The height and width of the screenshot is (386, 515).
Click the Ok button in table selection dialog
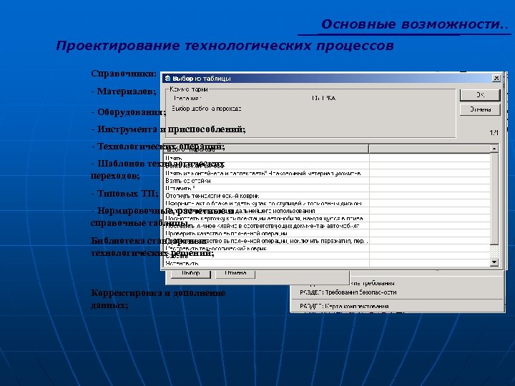click(480, 95)
